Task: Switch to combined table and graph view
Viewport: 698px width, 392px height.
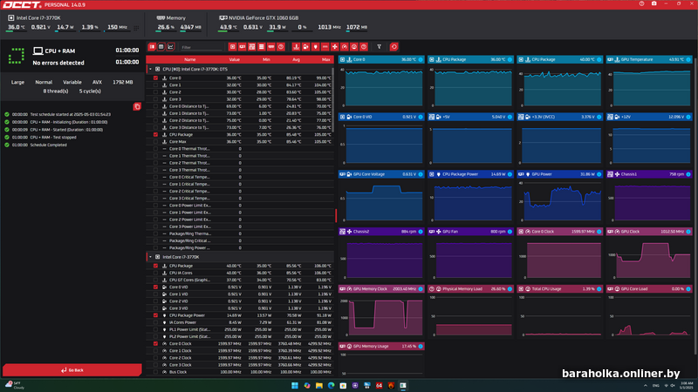Action: [x=152, y=47]
